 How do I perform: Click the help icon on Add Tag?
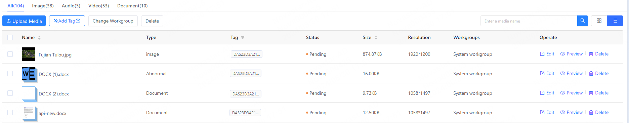point(78,21)
